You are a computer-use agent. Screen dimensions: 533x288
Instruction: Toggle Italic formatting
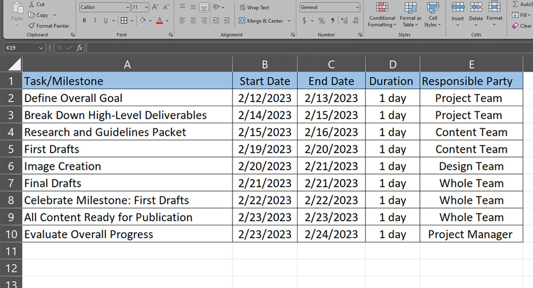point(95,20)
